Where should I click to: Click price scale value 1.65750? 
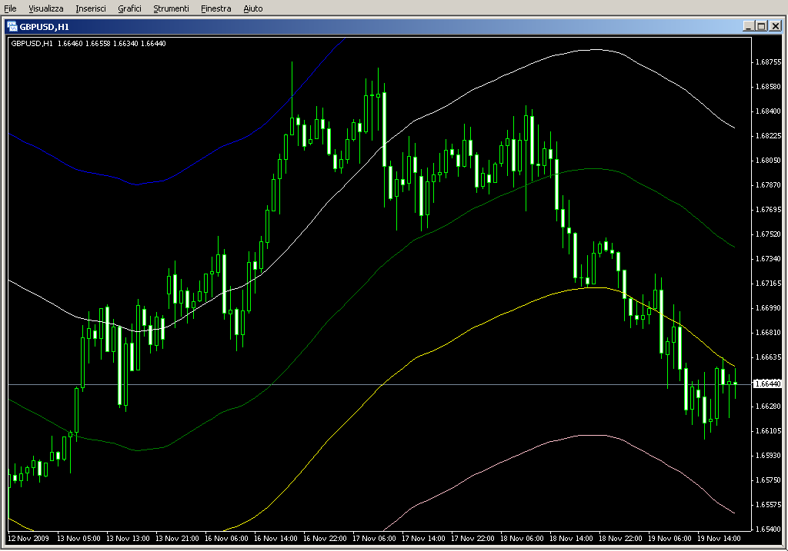click(769, 480)
